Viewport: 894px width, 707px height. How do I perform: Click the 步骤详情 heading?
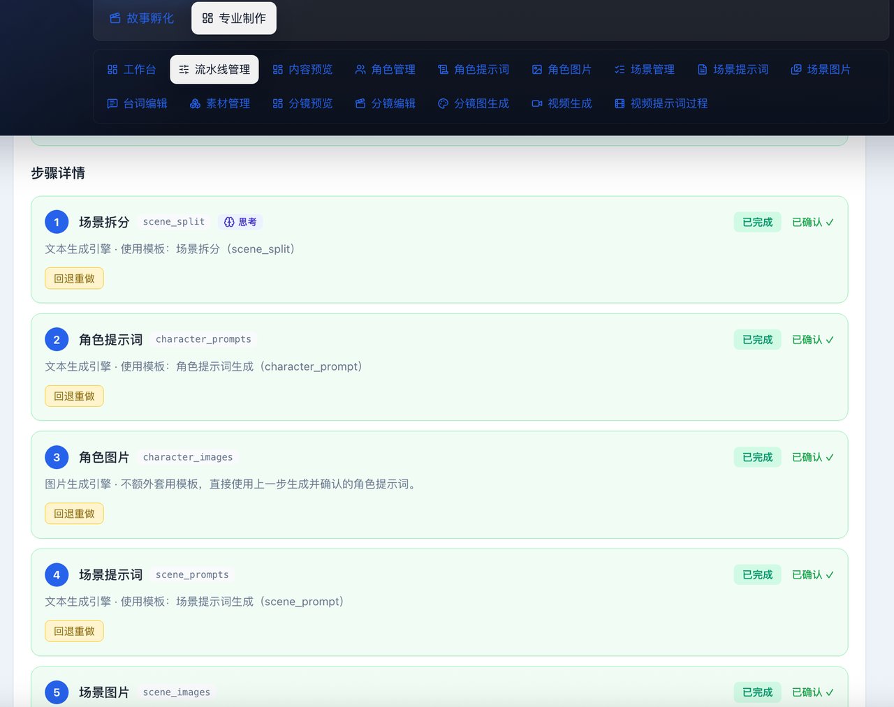tap(58, 173)
